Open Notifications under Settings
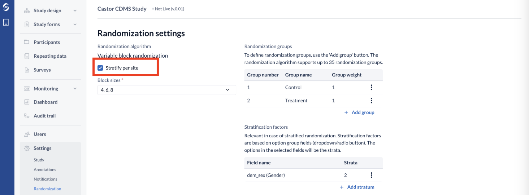 click(45, 179)
